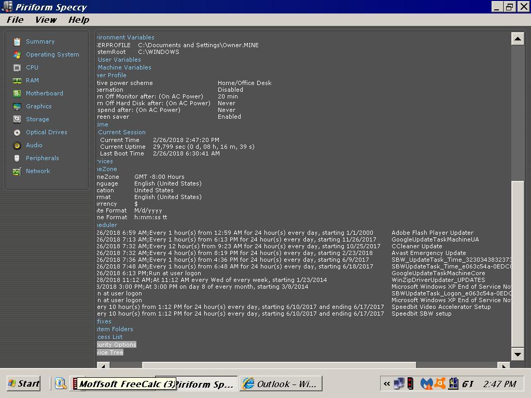Click the vertical scrollbar down arrow
531x398 pixels.
coord(518,354)
